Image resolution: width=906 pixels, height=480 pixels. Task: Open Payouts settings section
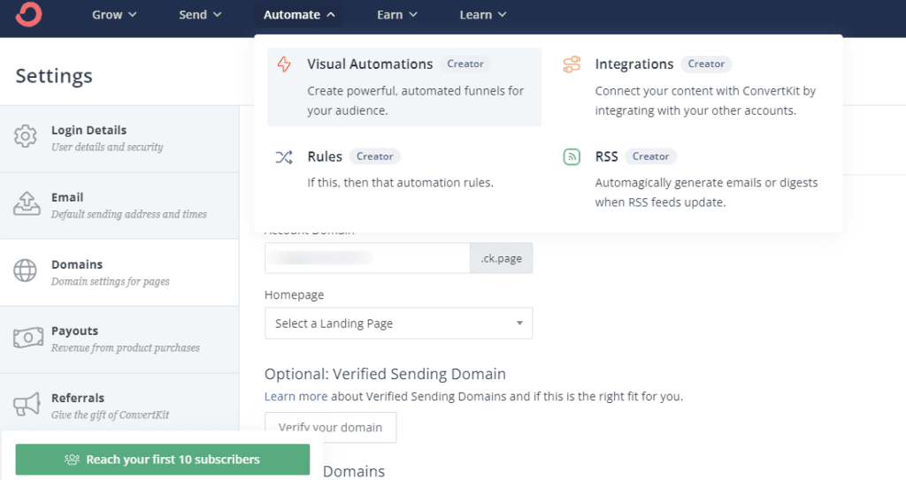119,339
